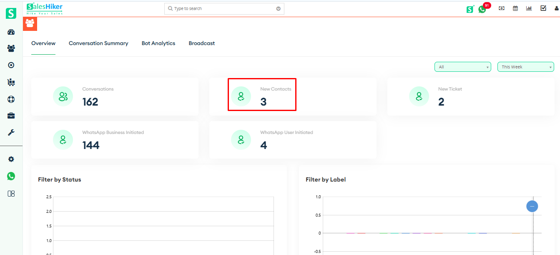Open the bar chart reports icon in top bar
The image size is (560, 255).
pos(529,8)
